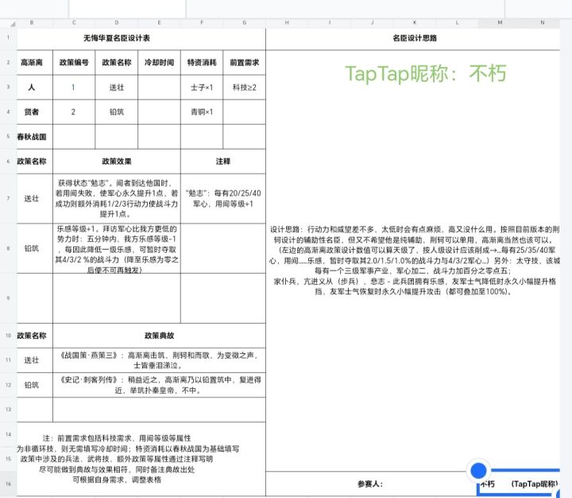Select the 科技≥2 cell
This screenshot has width=572, height=498.
tap(245, 88)
